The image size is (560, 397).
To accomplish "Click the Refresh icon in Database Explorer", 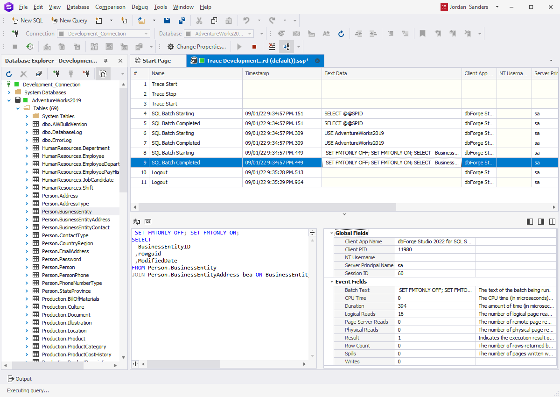I will 8,74.
